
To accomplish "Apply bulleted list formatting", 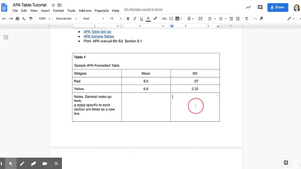I will 221,19.
